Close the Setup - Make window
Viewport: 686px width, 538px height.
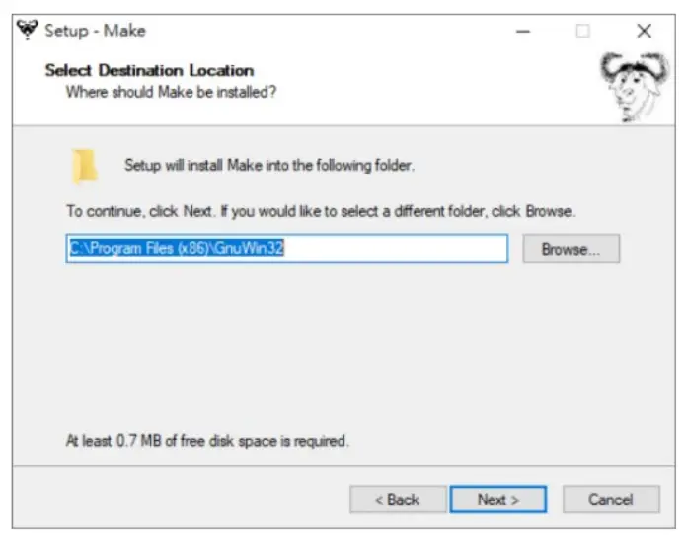[644, 31]
